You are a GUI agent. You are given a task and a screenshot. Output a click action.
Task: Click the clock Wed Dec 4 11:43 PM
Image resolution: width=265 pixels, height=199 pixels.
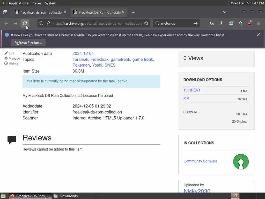(x=247, y=3)
